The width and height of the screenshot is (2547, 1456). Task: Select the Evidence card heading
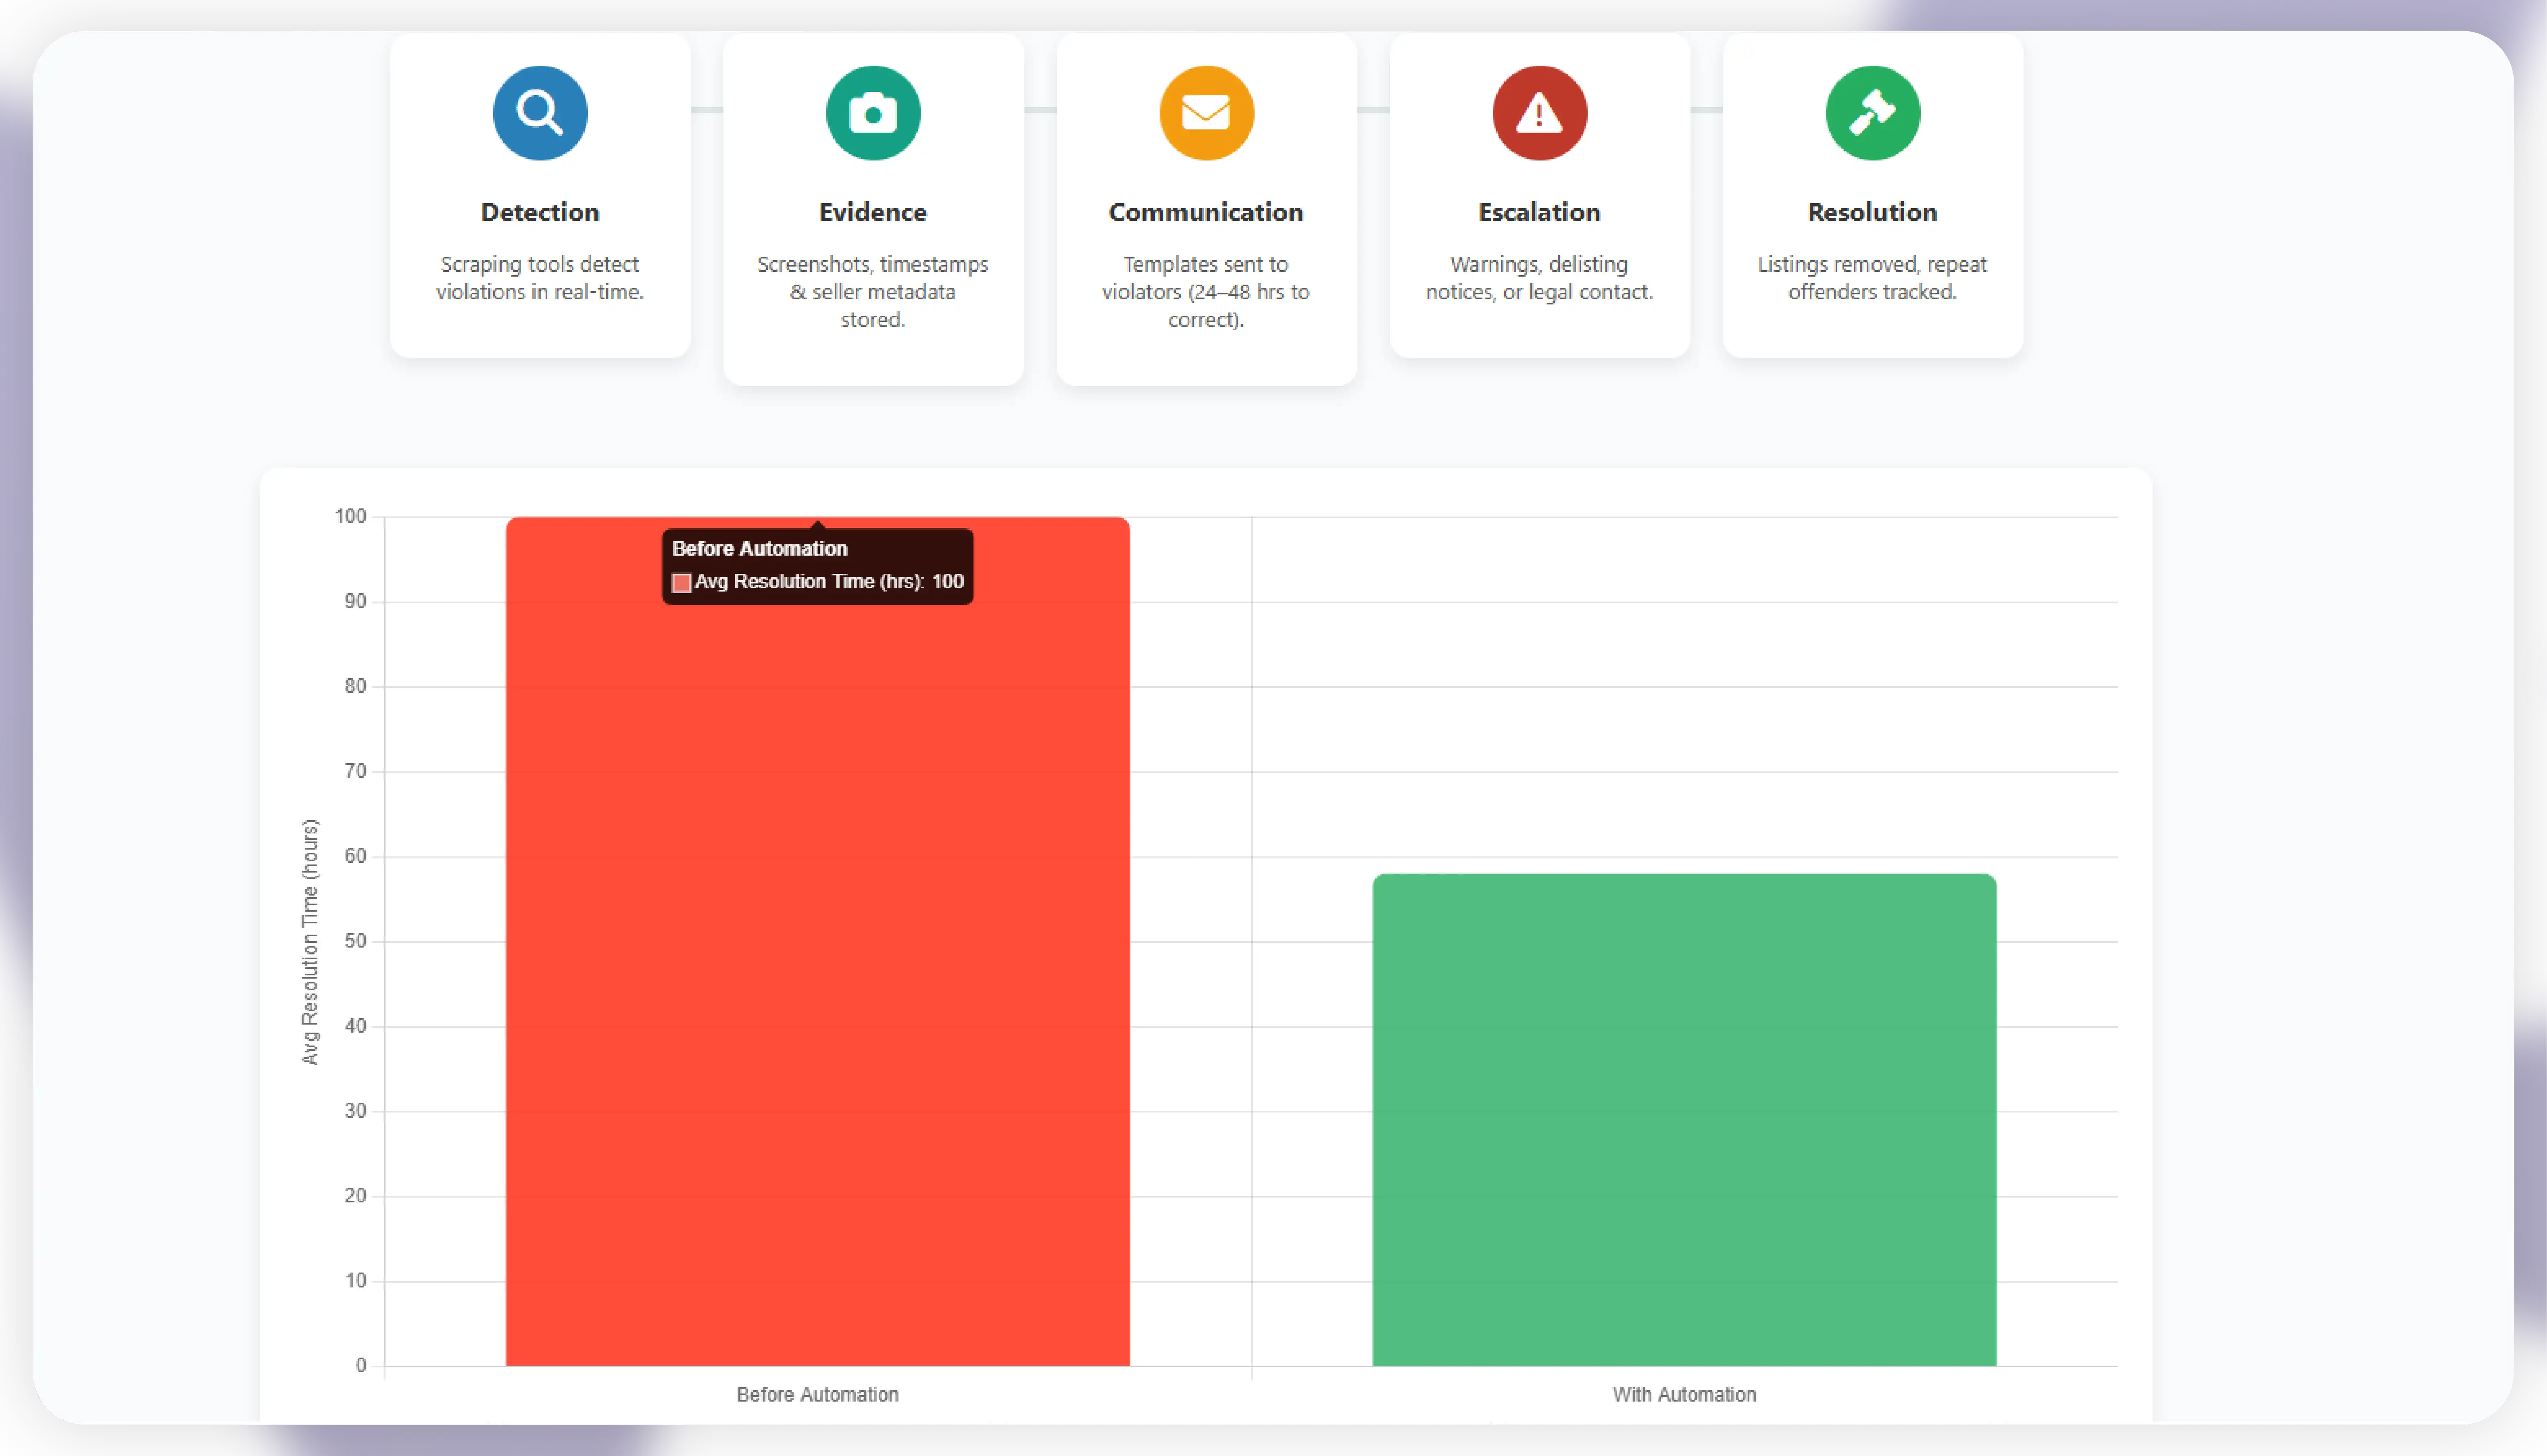coord(873,212)
